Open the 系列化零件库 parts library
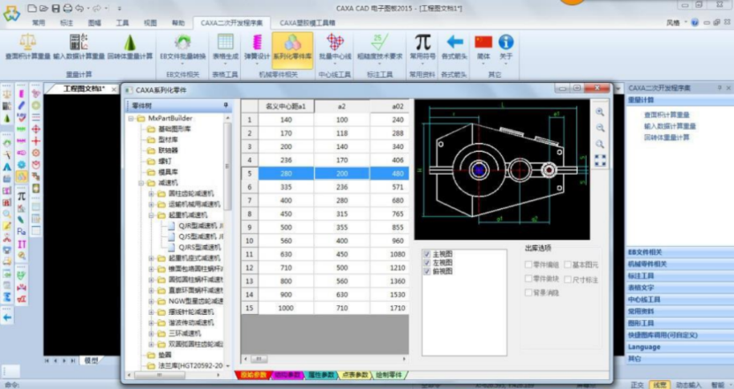 (x=293, y=49)
